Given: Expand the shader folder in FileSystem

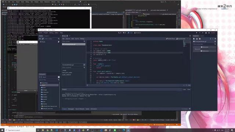Looking at the screenshot, I should pos(41,97).
